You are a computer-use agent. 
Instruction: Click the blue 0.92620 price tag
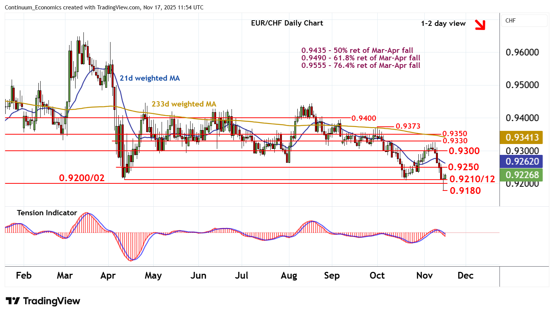point(522,162)
